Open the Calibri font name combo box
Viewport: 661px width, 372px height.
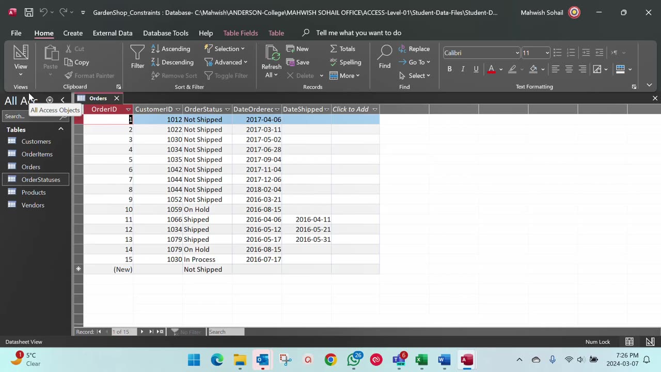[x=481, y=53]
